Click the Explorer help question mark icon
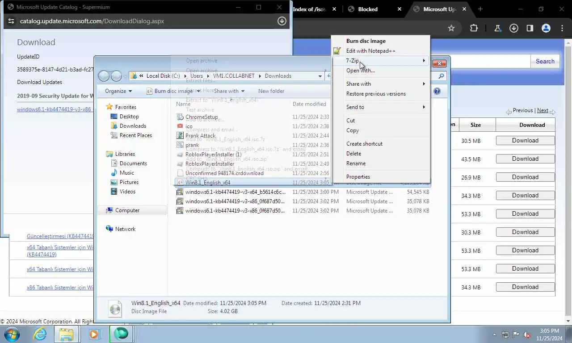 click(437, 91)
